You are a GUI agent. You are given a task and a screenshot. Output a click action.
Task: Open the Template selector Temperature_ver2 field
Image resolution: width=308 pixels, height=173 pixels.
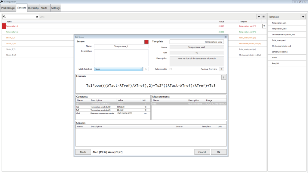(197, 42)
